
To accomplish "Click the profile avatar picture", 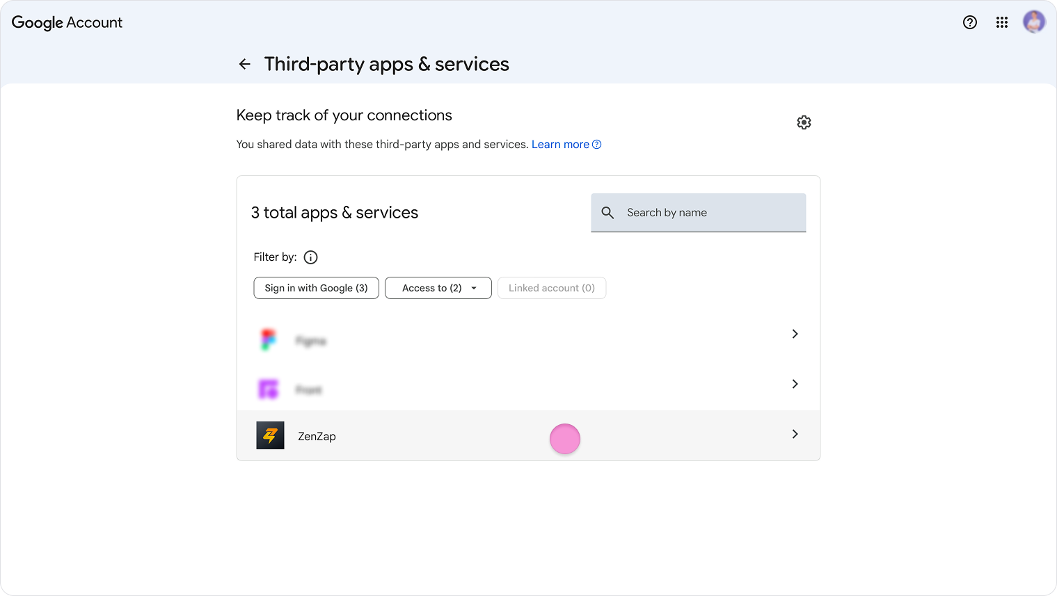I will point(1034,22).
